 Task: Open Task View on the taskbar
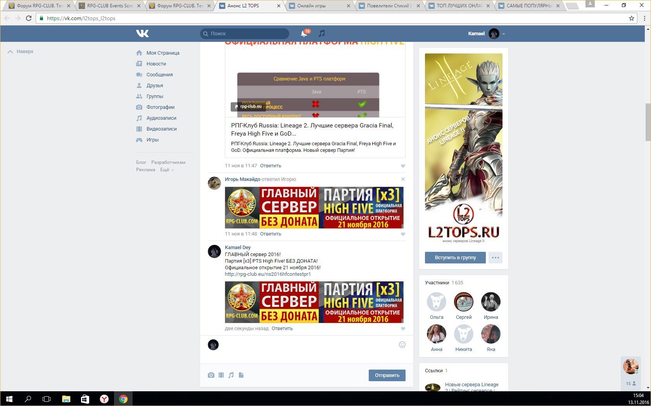click(x=47, y=399)
